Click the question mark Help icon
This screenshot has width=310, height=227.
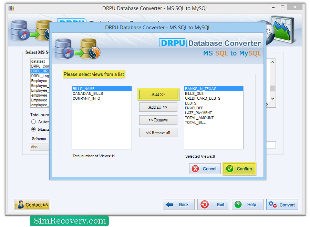[238, 205]
